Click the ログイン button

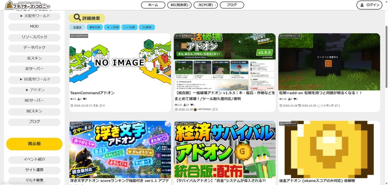[369, 5]
